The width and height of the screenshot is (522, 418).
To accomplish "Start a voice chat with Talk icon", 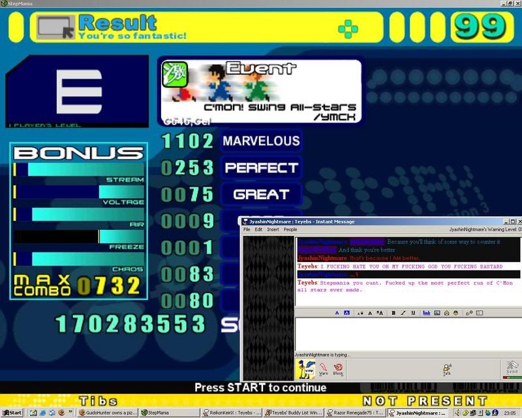I will 447,370.
